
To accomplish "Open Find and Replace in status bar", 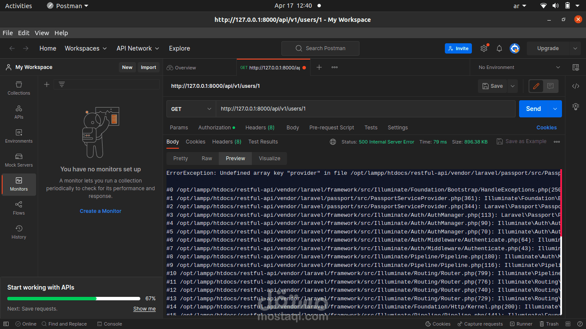I will click(64, 324).
